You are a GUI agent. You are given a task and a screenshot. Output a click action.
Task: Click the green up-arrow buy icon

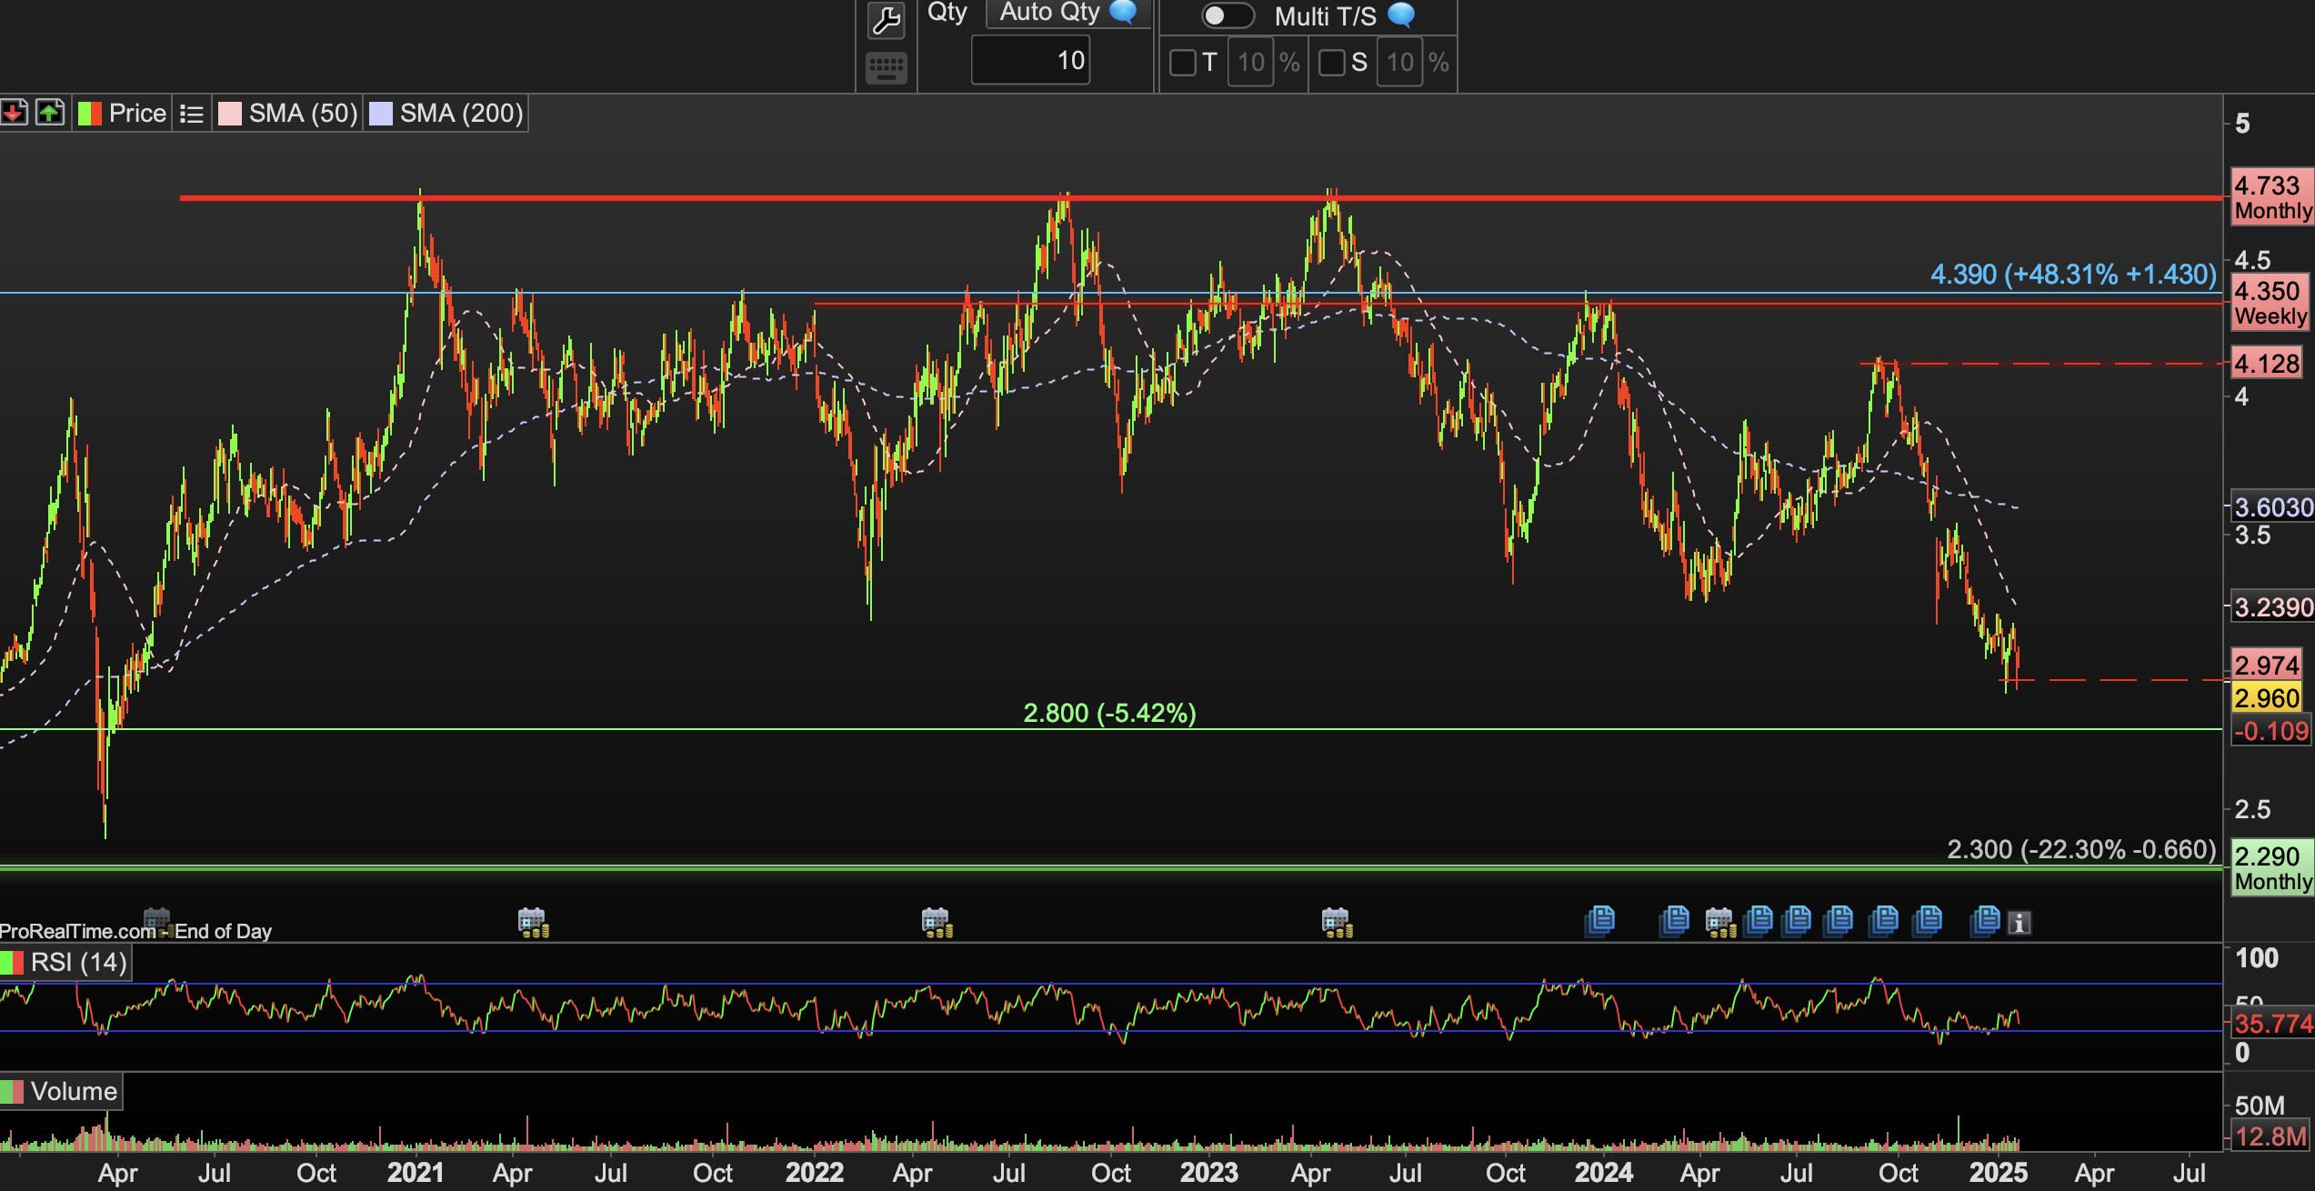(x=50, y=113)
